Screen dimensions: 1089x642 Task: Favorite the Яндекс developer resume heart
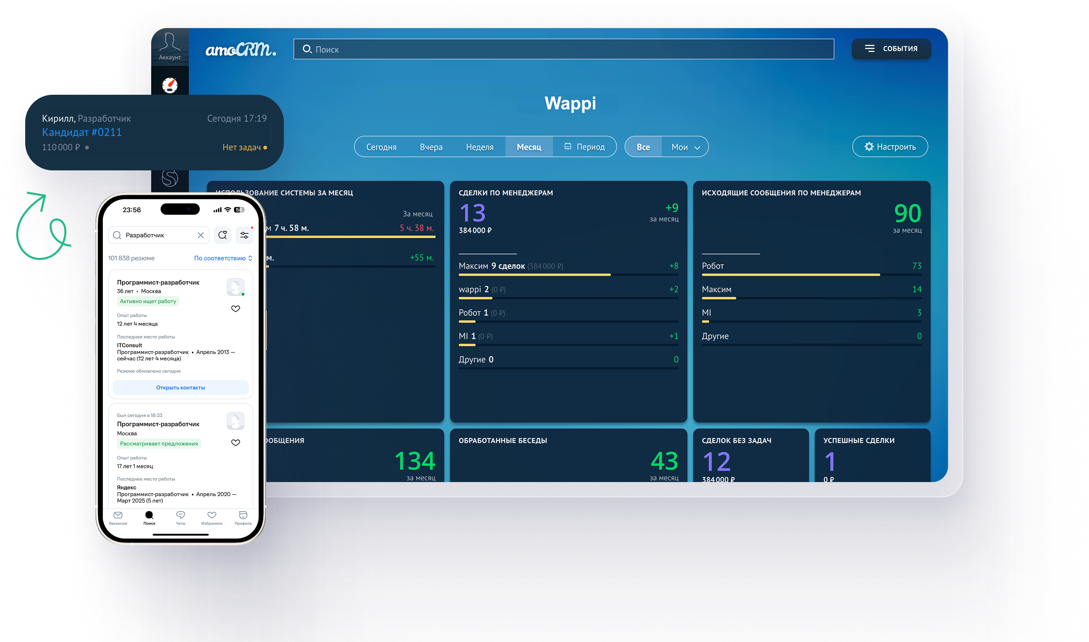tap(235, 442)
